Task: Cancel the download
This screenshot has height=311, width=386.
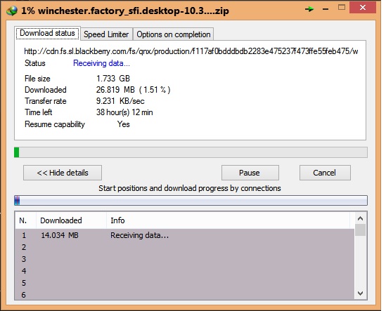Action: tap(325, 173)
